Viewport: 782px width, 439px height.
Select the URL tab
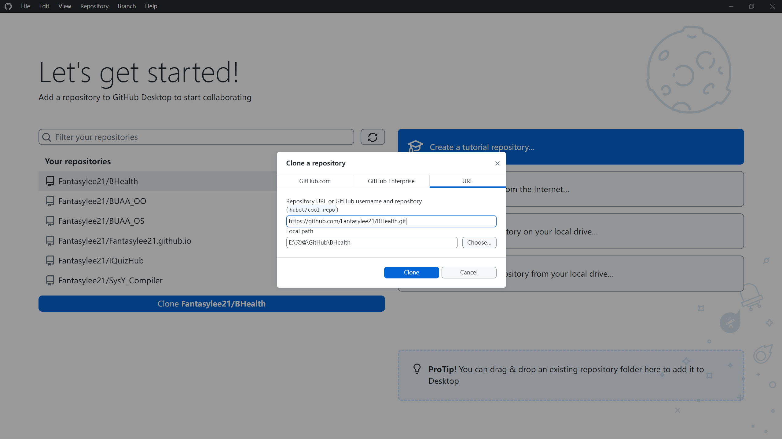click(x=467, y=181)
